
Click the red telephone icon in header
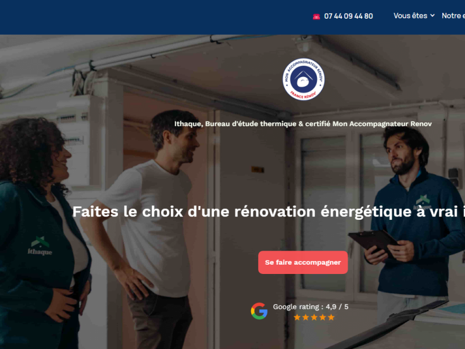tap(316, 17)
